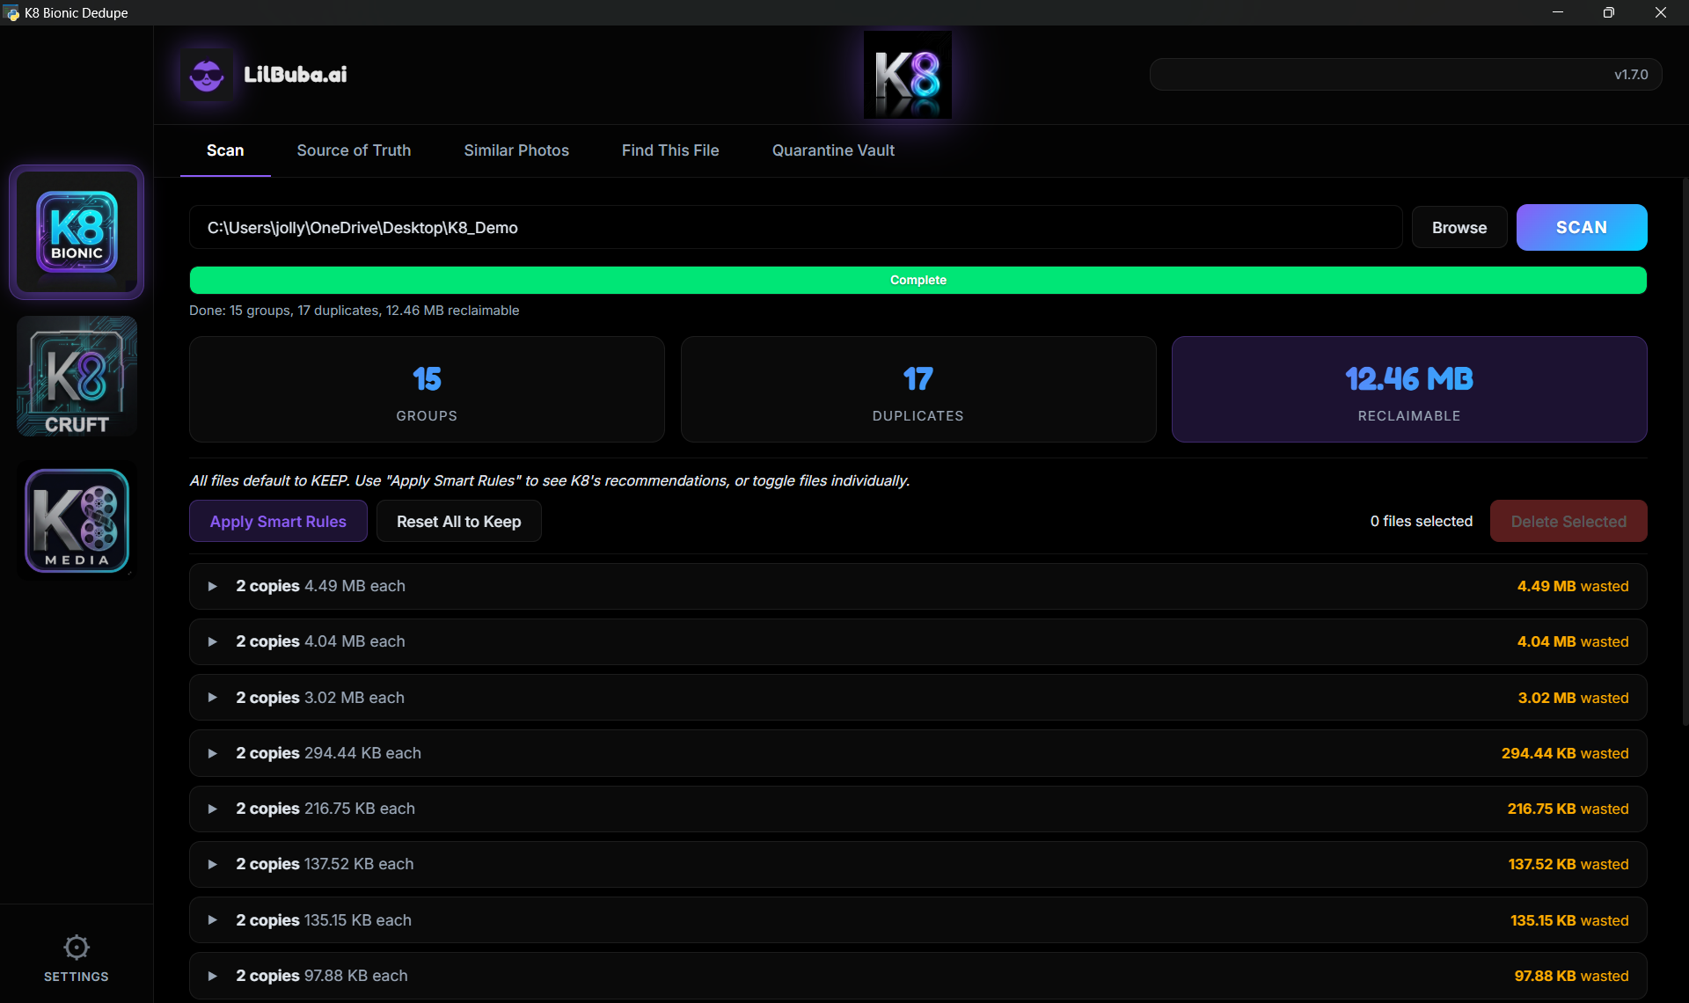Click the SCAN button
Screen dimensions: 1689x1003
coord(1581,228)
